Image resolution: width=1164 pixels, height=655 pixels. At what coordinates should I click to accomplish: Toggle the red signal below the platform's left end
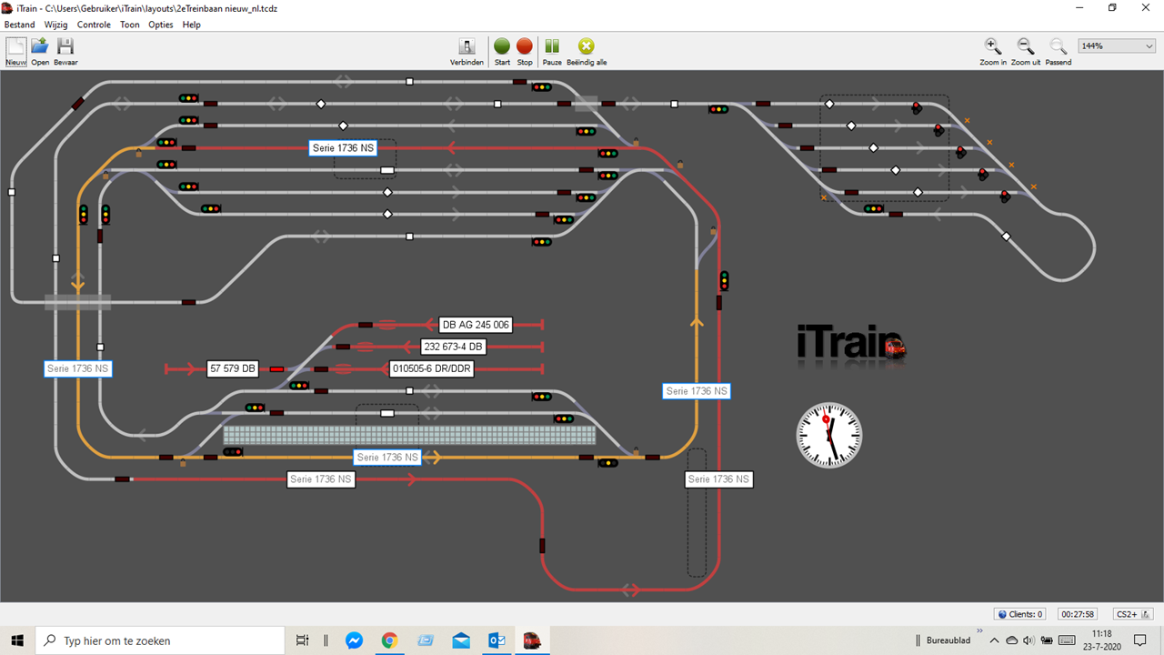click(234, 451)
